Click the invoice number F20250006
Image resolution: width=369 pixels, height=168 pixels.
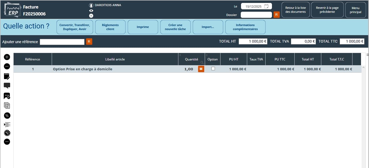34,14
